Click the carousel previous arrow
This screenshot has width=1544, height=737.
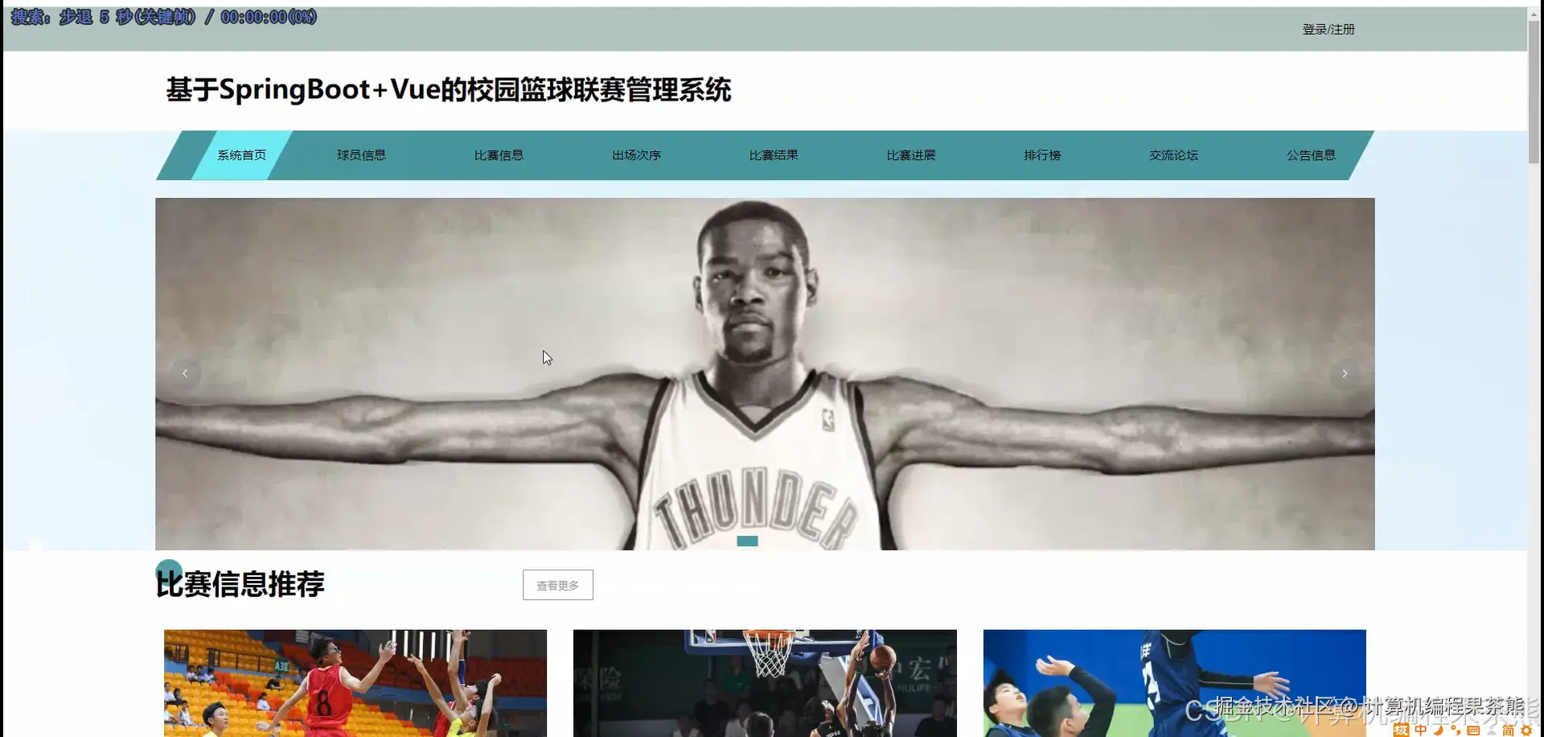click(x=185, y=373)
